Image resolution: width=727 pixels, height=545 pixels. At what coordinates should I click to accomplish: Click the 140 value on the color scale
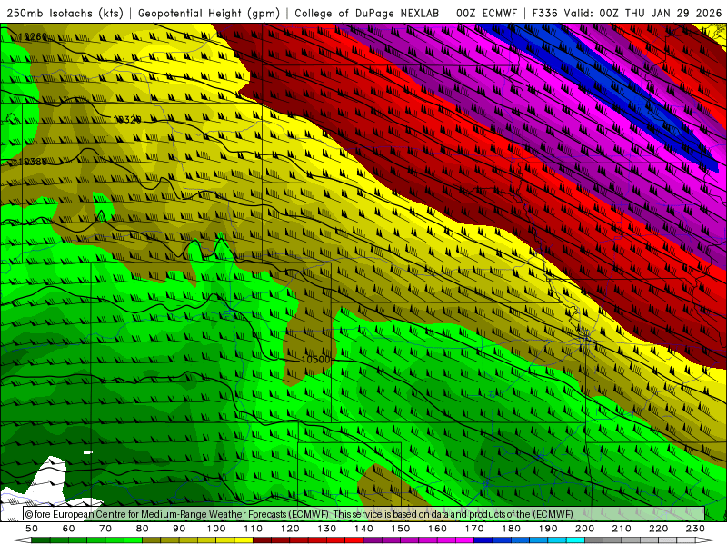click(x=363, y=529)
